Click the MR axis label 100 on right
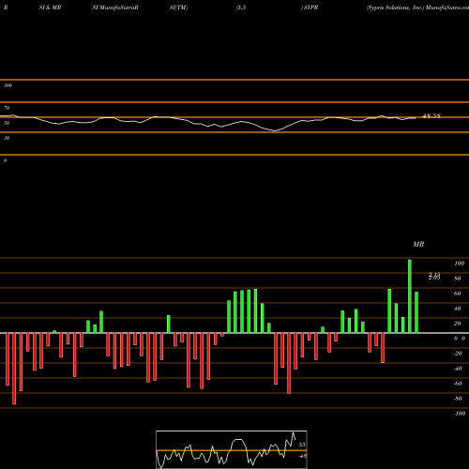The height and width of the screenshot is (469, 469). pyautogui.click(x=459, y=264)
